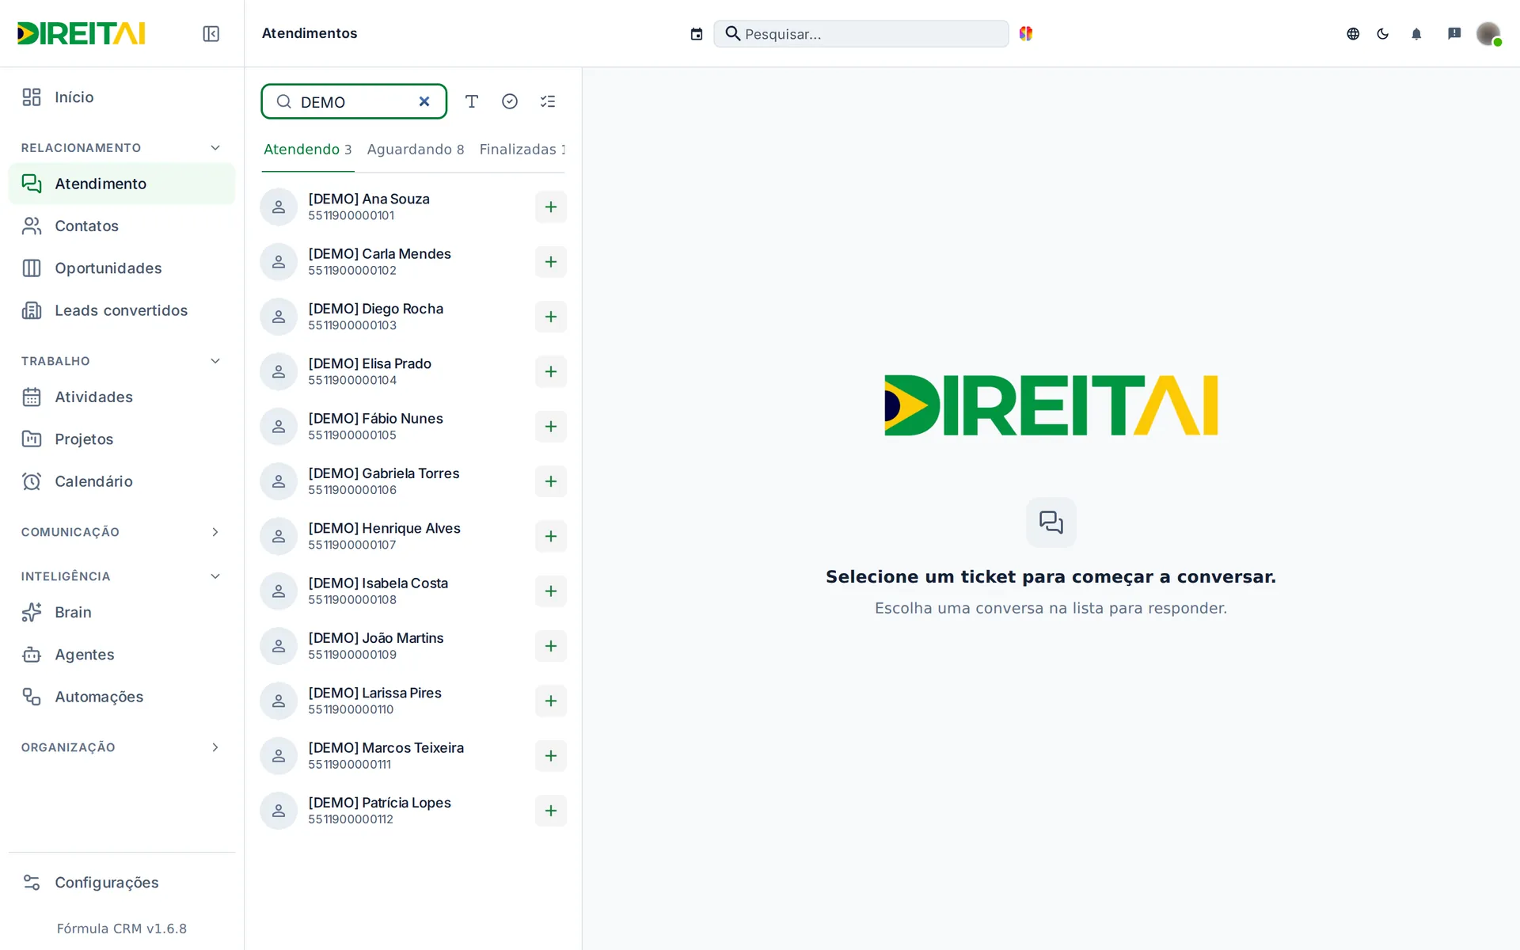Open Projetos page

tap(121, 439)
